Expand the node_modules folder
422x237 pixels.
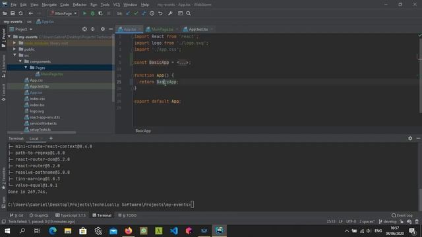click(x=15, y=43)
